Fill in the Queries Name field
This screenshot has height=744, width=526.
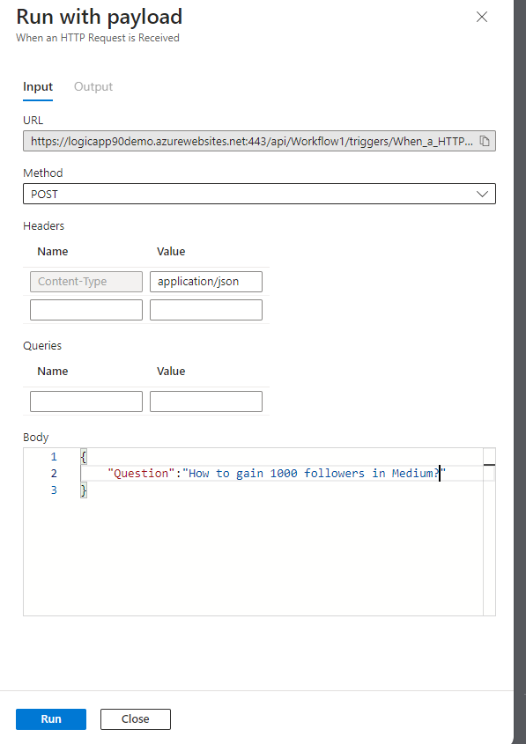point(86,401)
